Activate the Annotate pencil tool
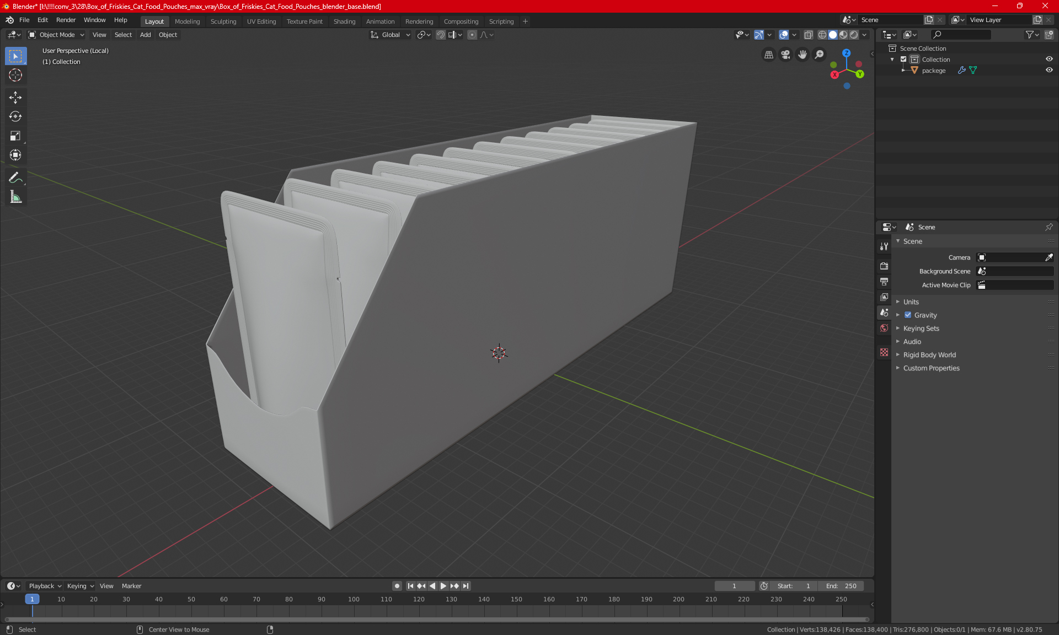 click(x=15, y=177)
